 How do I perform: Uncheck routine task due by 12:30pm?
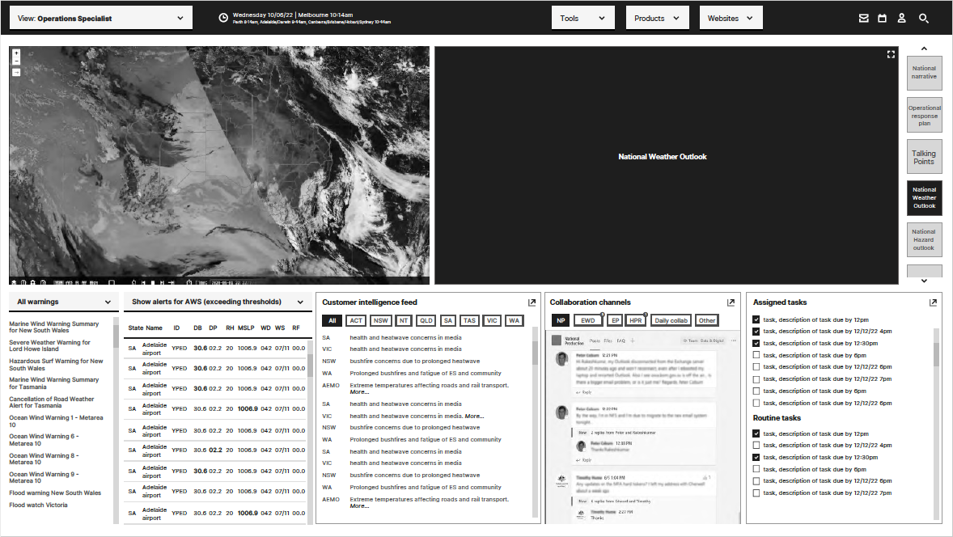pyautogui.click(x=756, y=458)
